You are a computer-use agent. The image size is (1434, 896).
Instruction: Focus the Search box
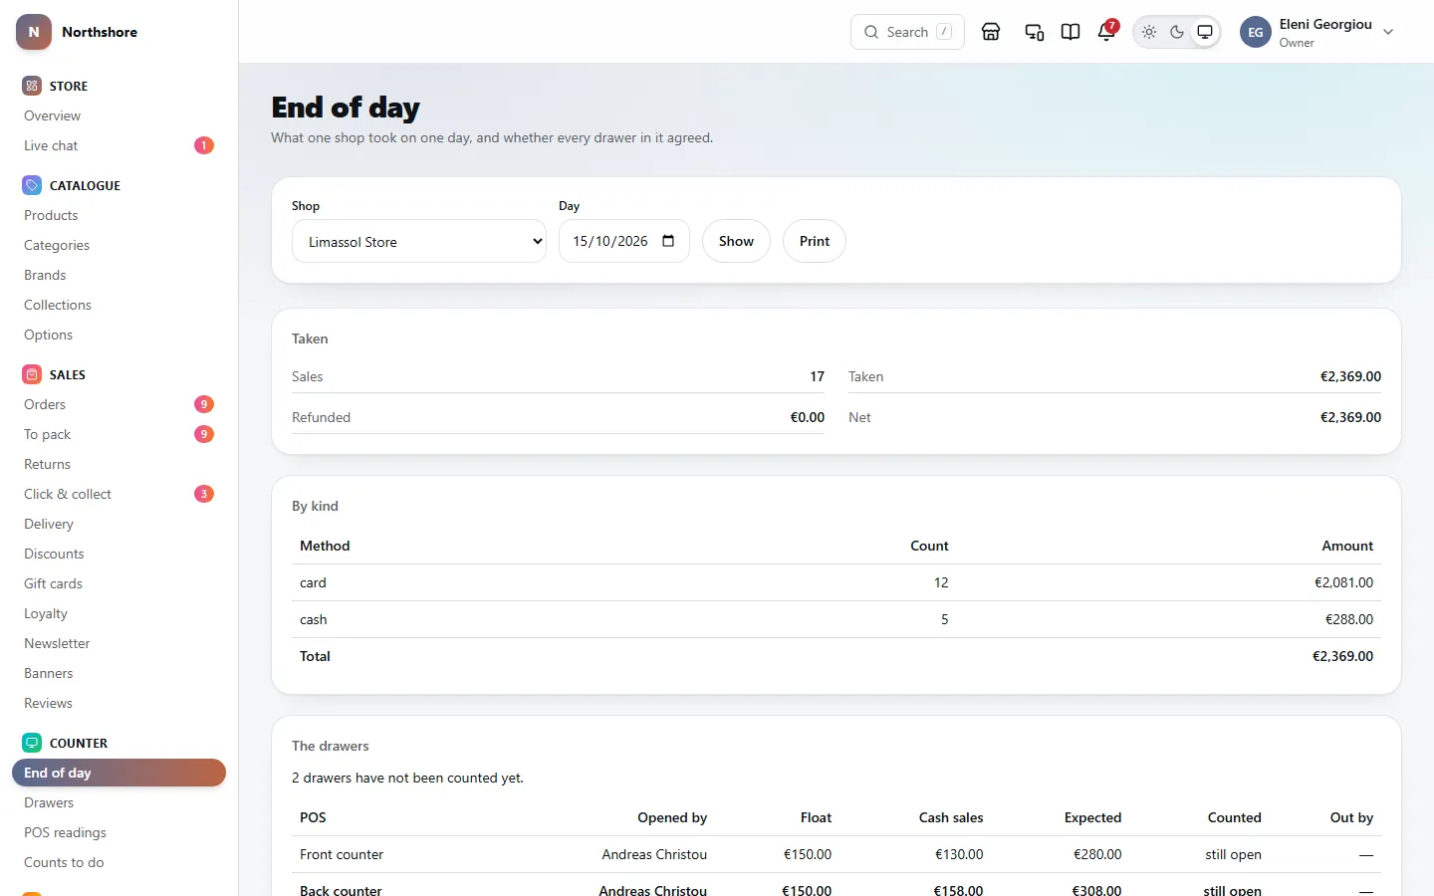coord(907,32)
